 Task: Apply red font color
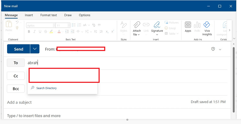click(x=59, y=32)
